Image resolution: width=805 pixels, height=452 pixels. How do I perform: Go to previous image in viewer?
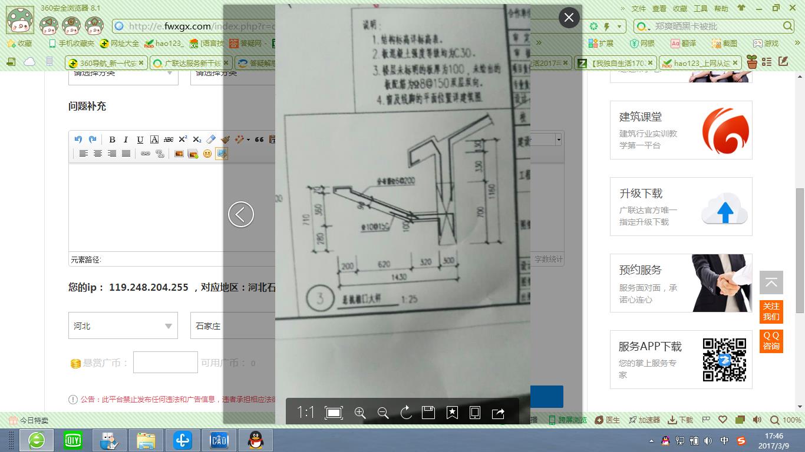point(241,214)
